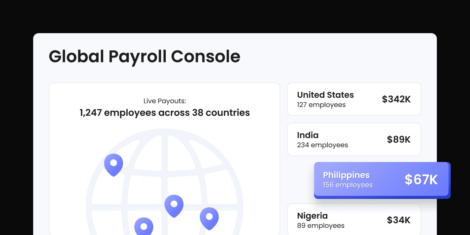The width and height of the screenshot is (470, 235).
Task: Click the 1,247 employees across 38 countries text
Action: [164, 112]
